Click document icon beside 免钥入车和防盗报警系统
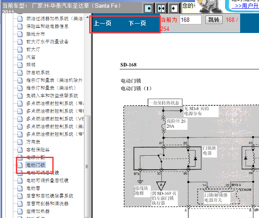Image resolution: width=259 pixels, height=218 pixels. pos(20,96)
